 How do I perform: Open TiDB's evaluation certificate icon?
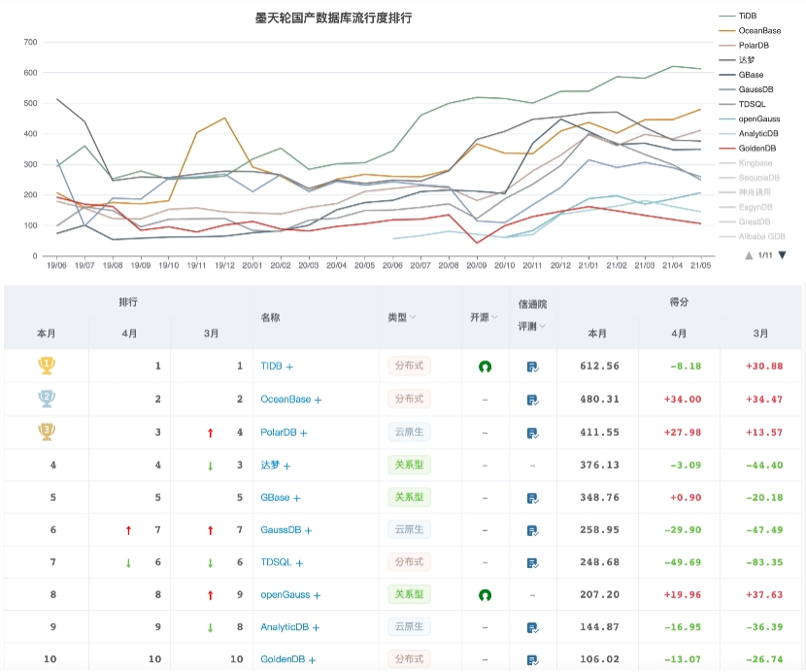[532, 367]
